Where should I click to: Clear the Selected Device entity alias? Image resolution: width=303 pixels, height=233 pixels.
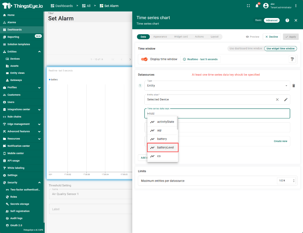point(277,100)
